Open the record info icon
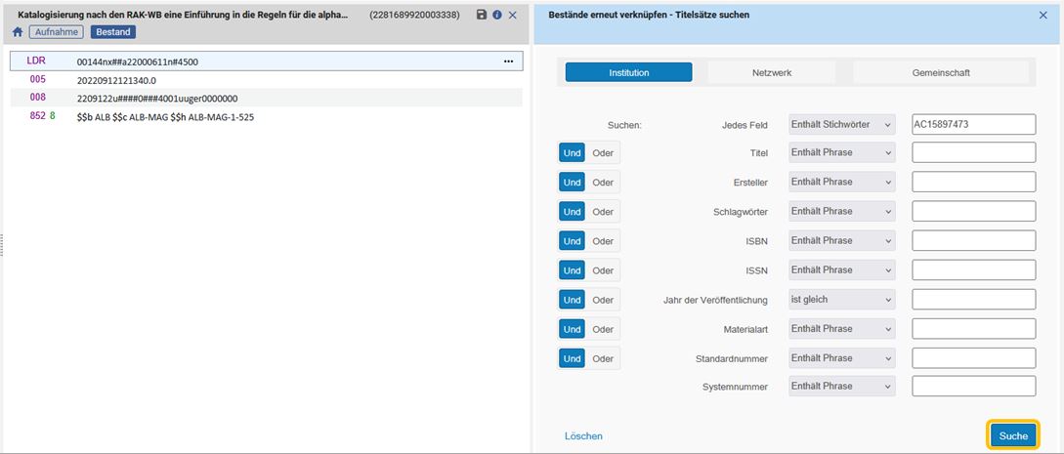The image size is (1064, 454). click(497, 15)
